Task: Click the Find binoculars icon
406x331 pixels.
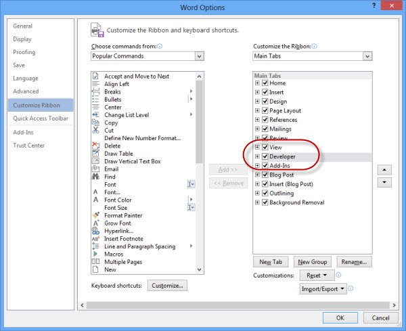Action: pos(95,177)
